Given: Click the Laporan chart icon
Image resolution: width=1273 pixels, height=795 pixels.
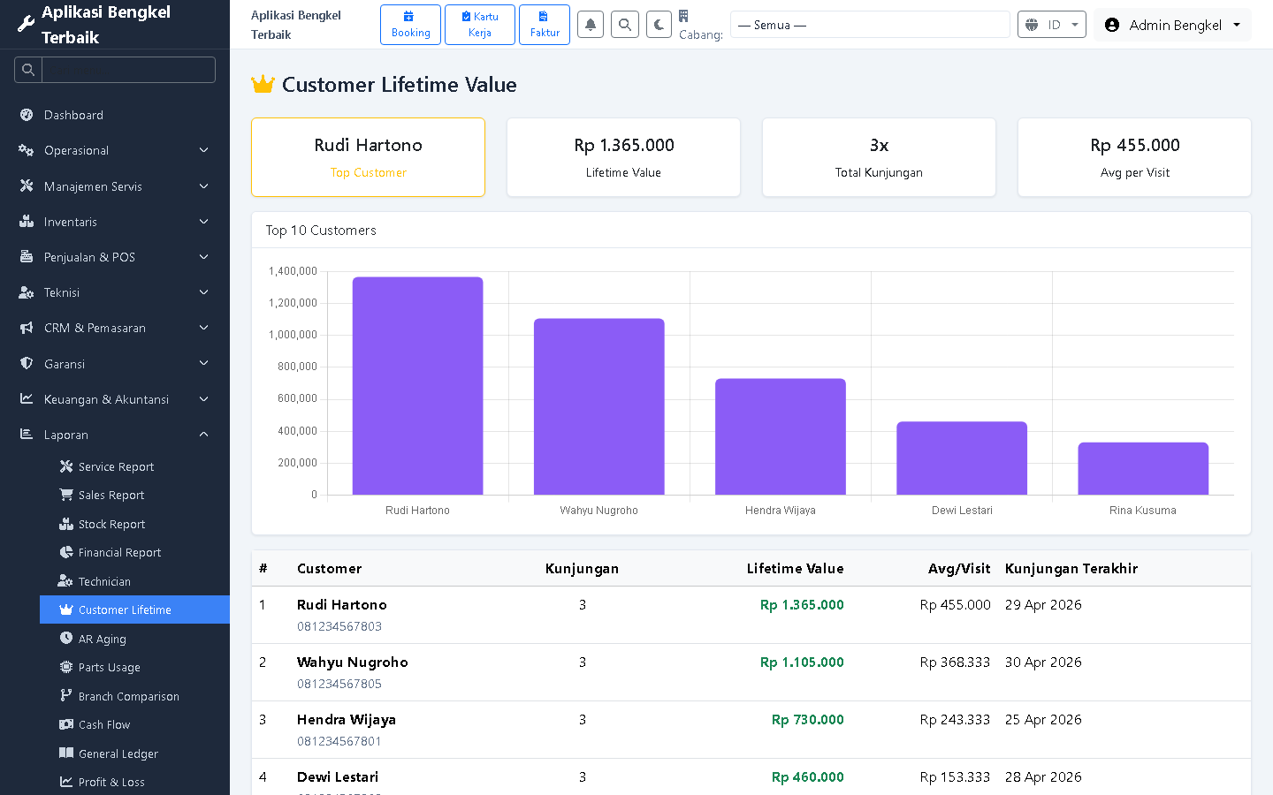Looking at the screenshot, I should point(27,435).
